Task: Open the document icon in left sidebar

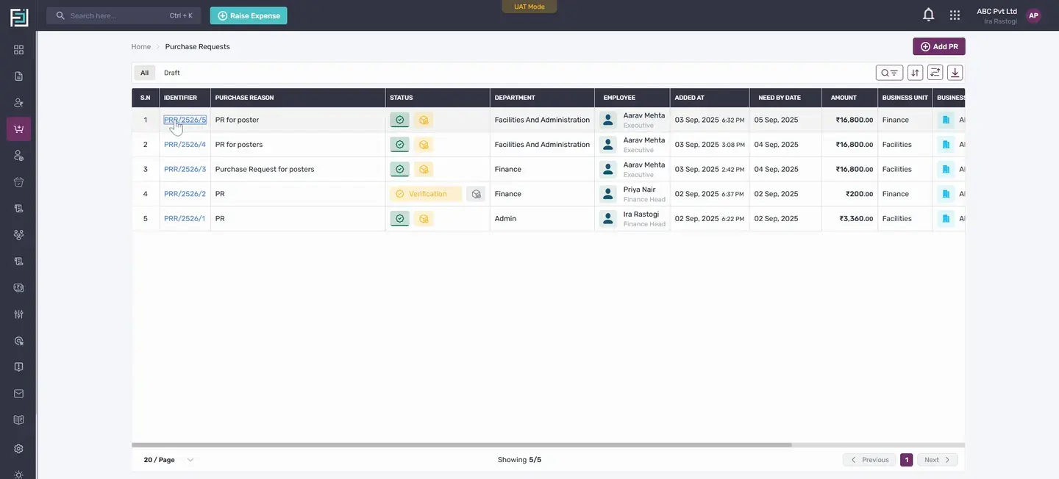Action: (x=18, y=76)
